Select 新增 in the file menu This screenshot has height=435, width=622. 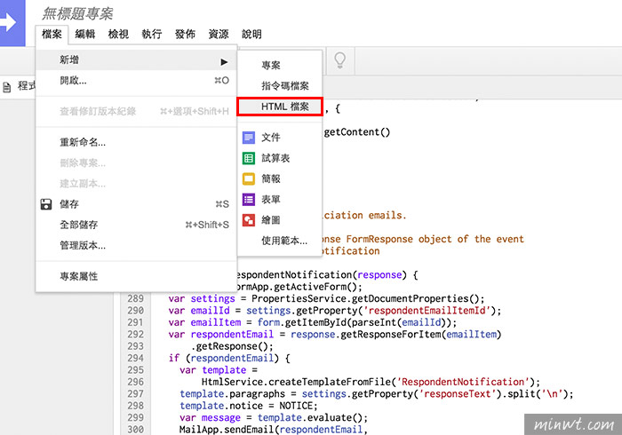pyautogui.click(x=136, y=59)
